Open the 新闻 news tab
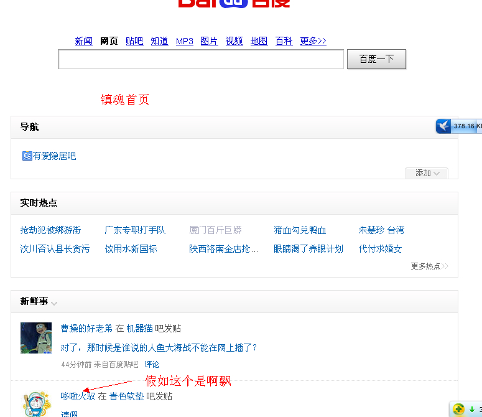 [83, 41]
